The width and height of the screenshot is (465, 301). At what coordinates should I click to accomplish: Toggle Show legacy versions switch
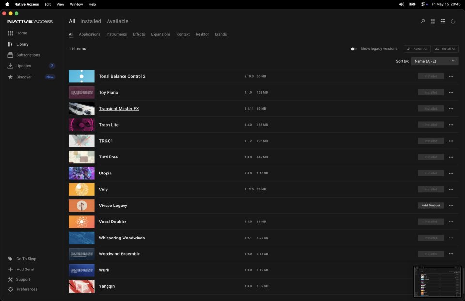tap(354, 49)
